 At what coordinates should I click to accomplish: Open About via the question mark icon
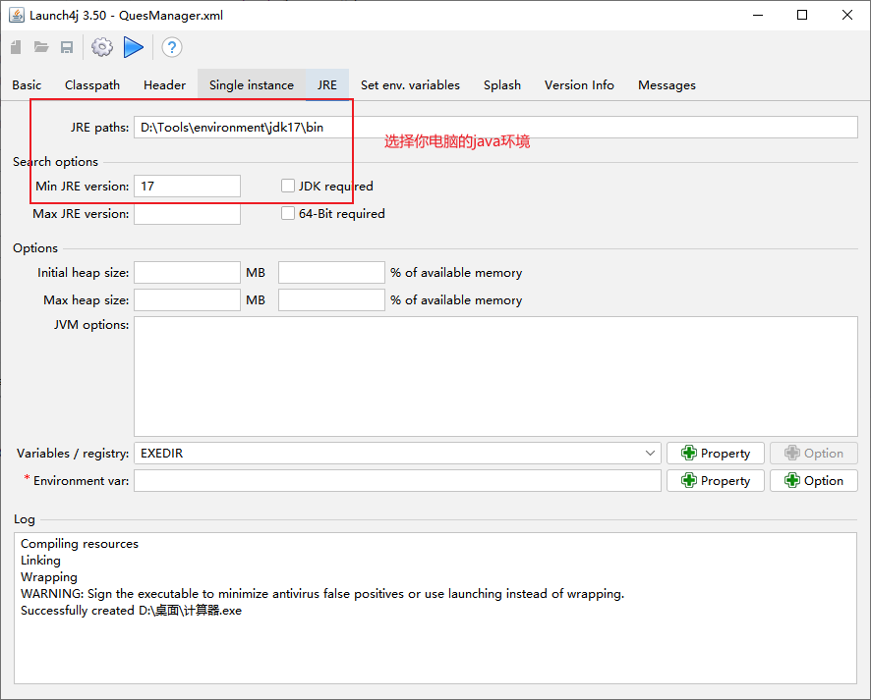(172, 47)
